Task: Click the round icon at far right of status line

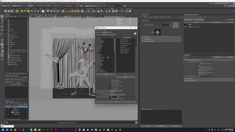Action: tap(125, 6)
